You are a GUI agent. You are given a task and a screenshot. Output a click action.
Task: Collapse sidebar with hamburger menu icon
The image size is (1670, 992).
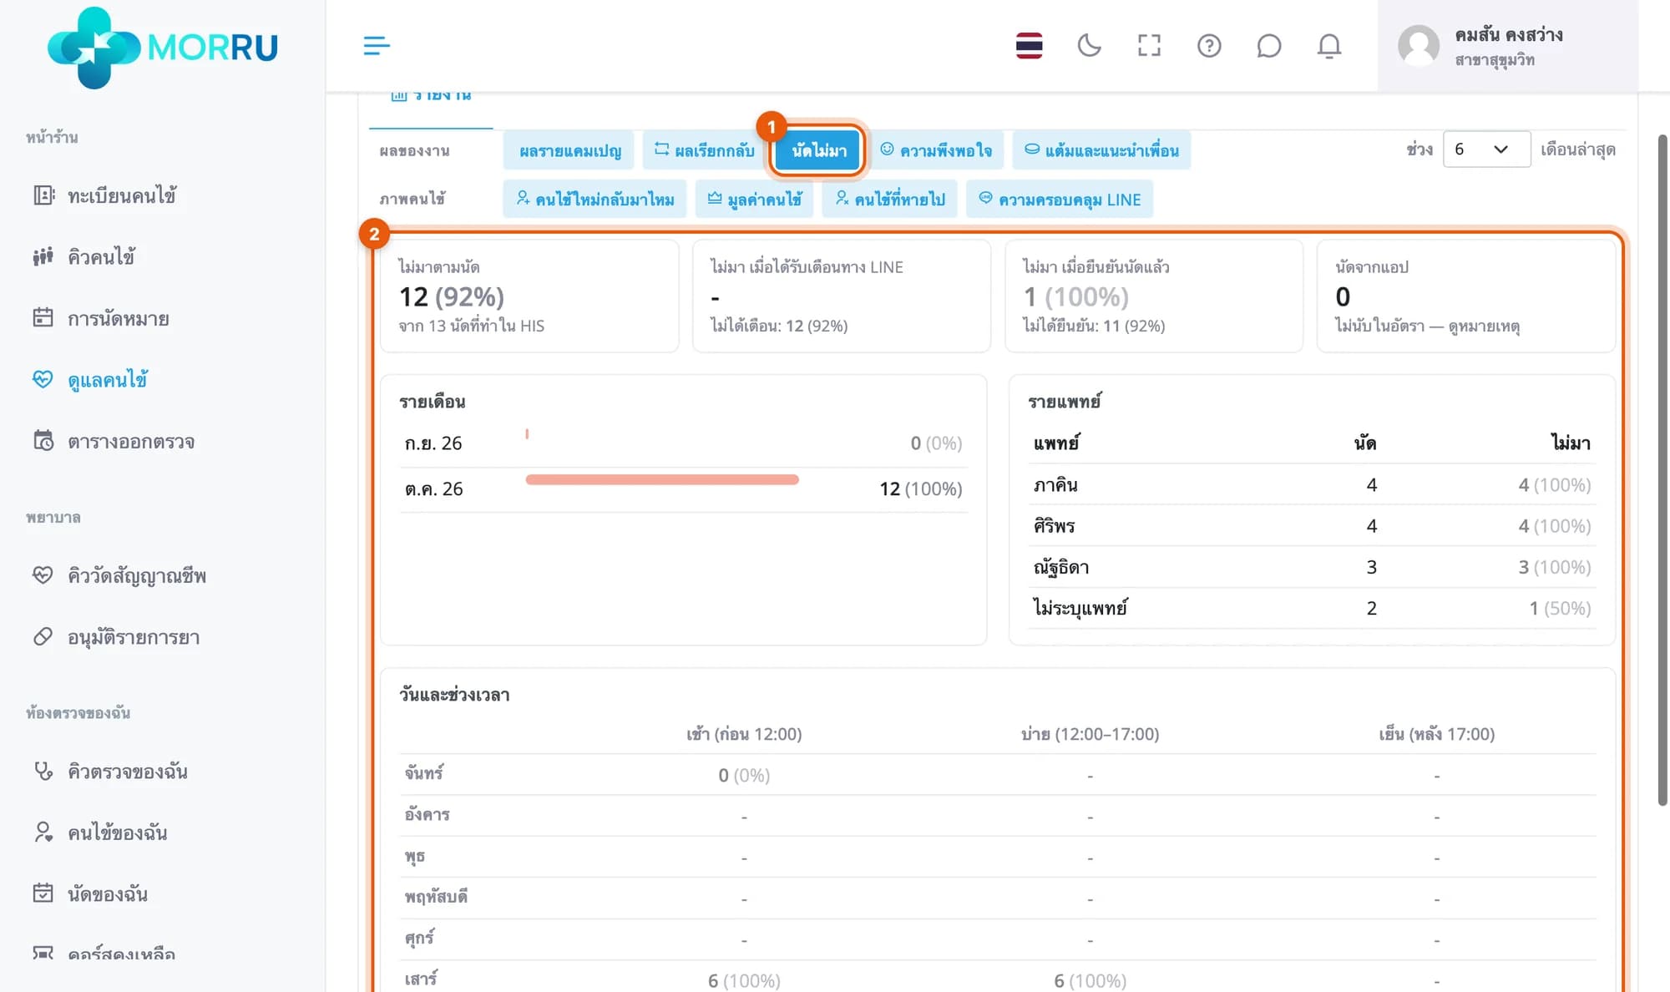377,45
